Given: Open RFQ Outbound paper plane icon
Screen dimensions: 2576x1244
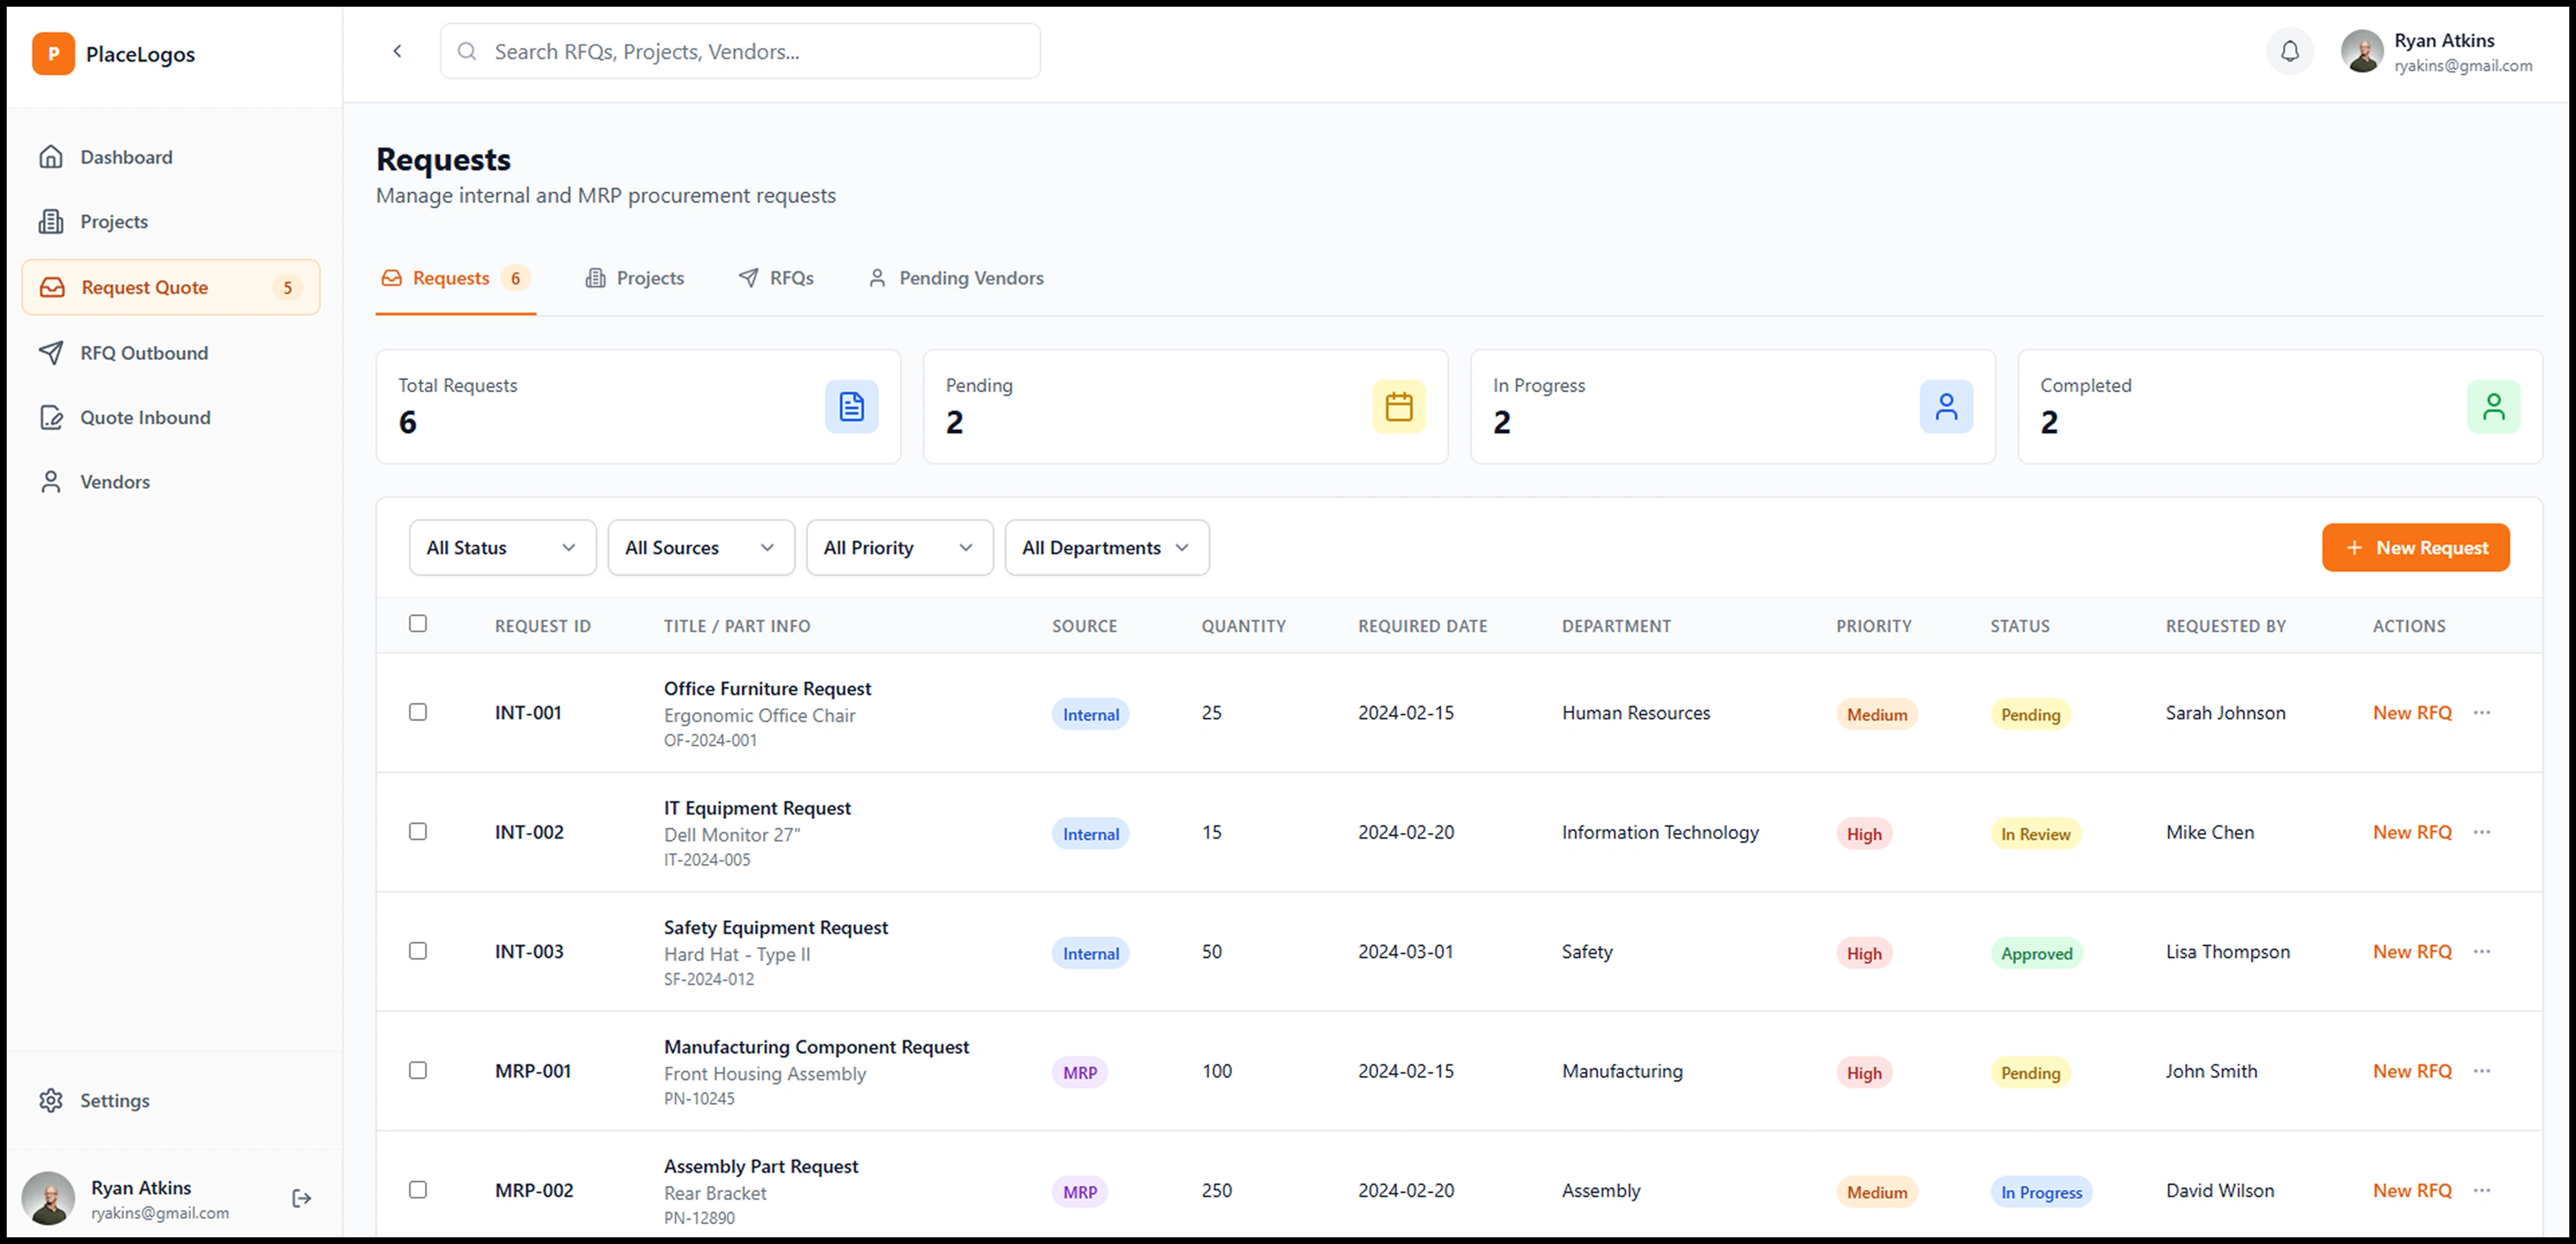Looking at the screenshot, I should coord(51,353).
